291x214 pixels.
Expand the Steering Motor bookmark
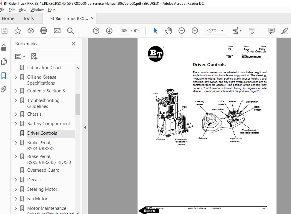coord(16,189)
